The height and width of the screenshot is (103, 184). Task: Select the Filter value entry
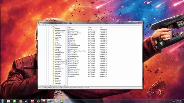tap(71, 37)
